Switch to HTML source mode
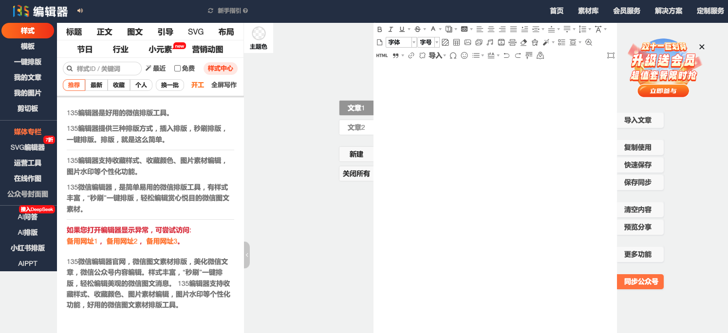This screenshot has width=728, height=333. coord(382,55)
